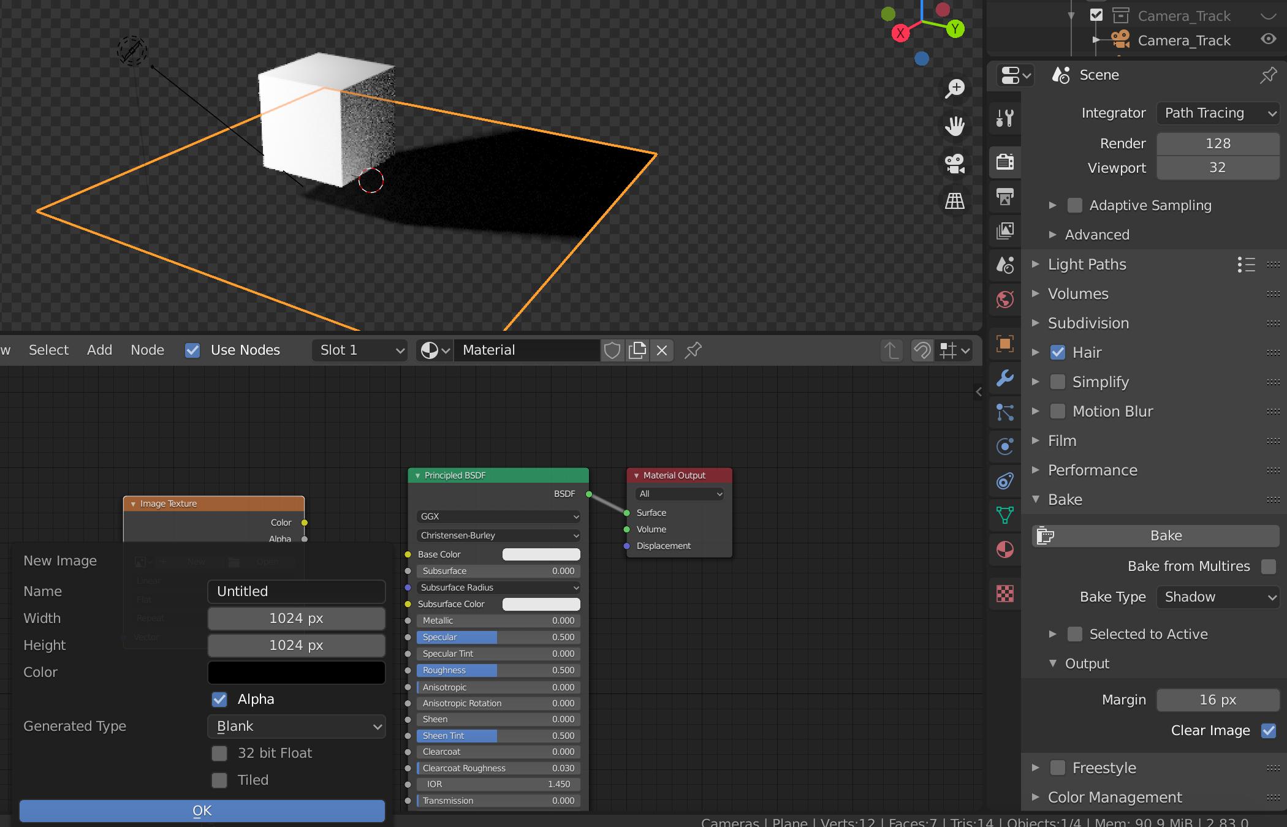Open the Material Properties tab
This screenshot has height=827, width=1287.
[1006, 550]
